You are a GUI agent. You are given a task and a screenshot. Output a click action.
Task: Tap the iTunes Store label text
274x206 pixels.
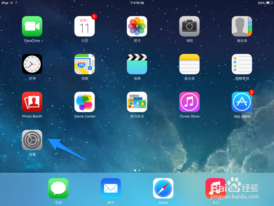189,116
